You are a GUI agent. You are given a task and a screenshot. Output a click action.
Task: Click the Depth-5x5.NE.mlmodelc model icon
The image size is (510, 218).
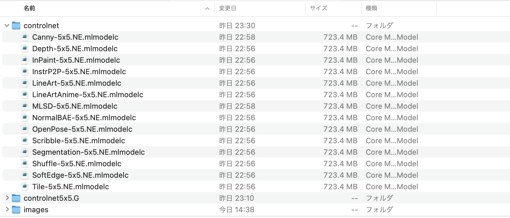[x=25, y=48]
